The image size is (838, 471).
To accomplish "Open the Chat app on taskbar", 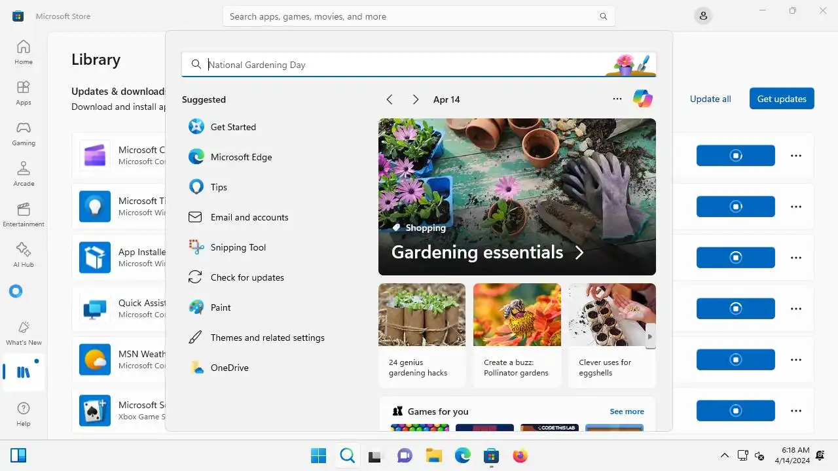I will (x=405, y=455).
